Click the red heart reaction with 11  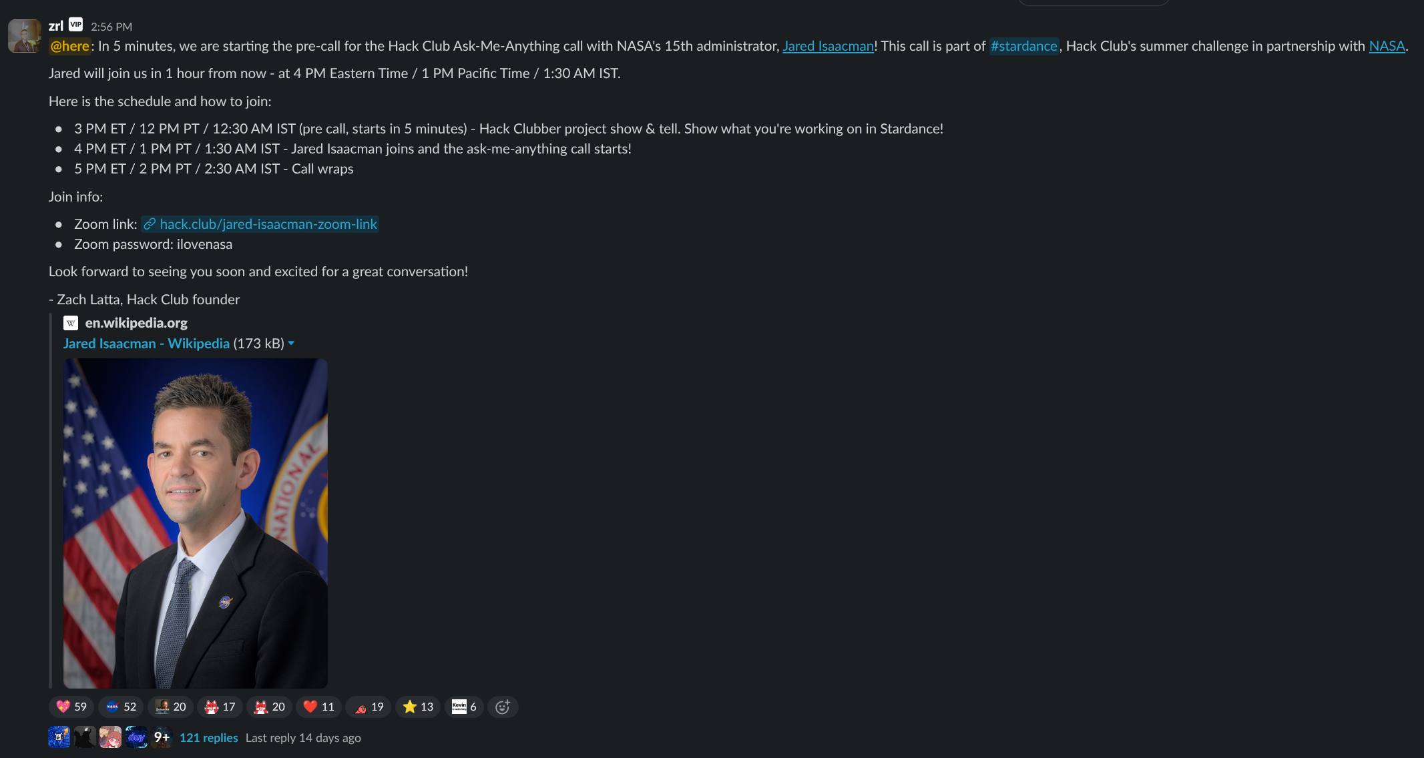coord(319,707)
